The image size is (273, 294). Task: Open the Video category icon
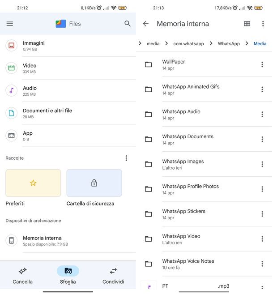tap(12, 68)
